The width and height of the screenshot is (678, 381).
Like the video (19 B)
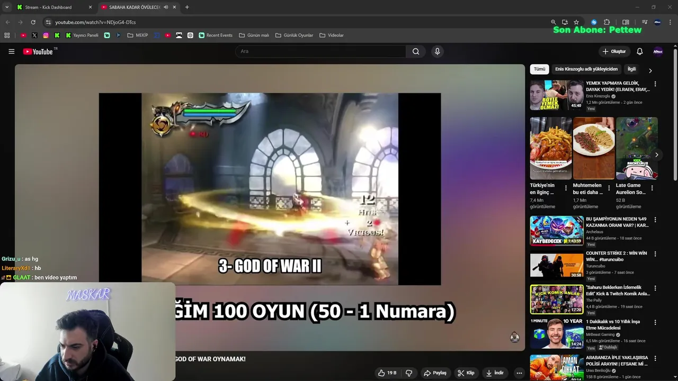pyautogui.click(x=387, y=373)
